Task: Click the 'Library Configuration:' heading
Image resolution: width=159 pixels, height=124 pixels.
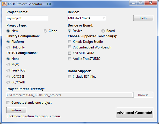Action: coord(23,36)
